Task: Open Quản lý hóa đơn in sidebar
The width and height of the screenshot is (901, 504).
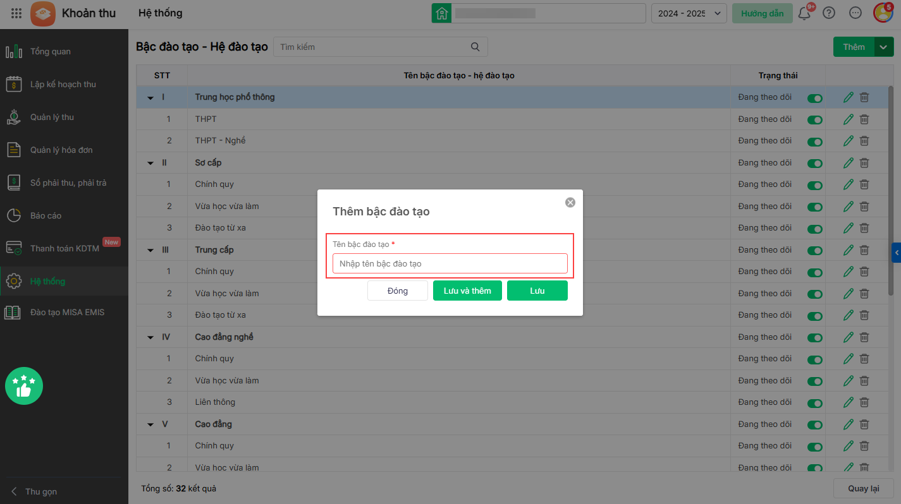Action: (61, 150)
